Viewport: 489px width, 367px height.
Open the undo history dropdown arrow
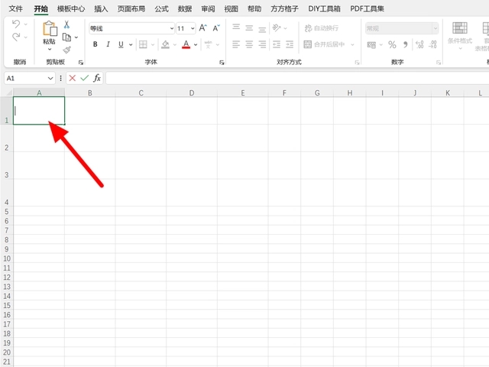(x=25, y=24)
